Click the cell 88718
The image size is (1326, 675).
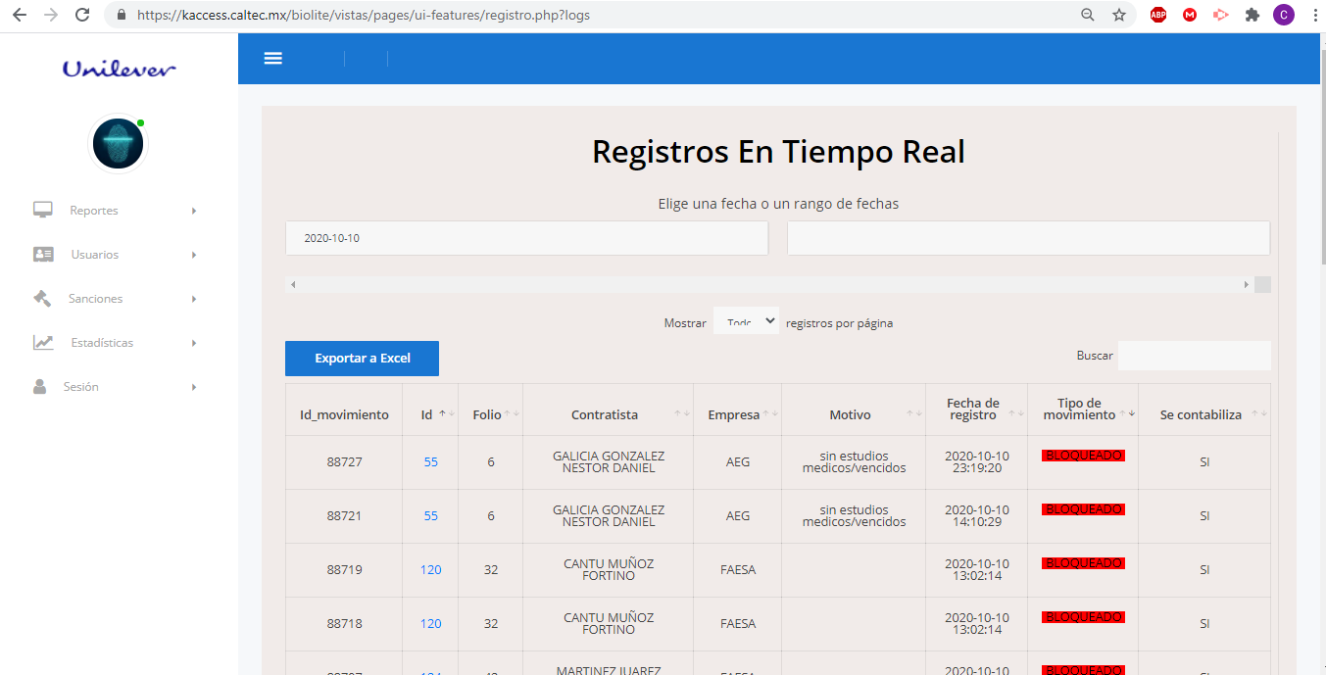point(344,624)
